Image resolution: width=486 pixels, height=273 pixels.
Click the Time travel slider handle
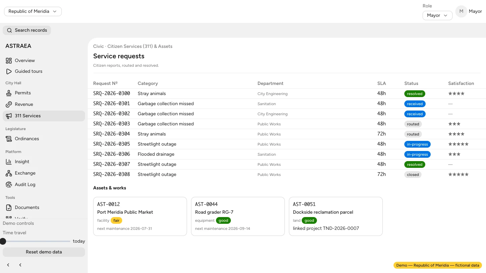pos(3,241)
